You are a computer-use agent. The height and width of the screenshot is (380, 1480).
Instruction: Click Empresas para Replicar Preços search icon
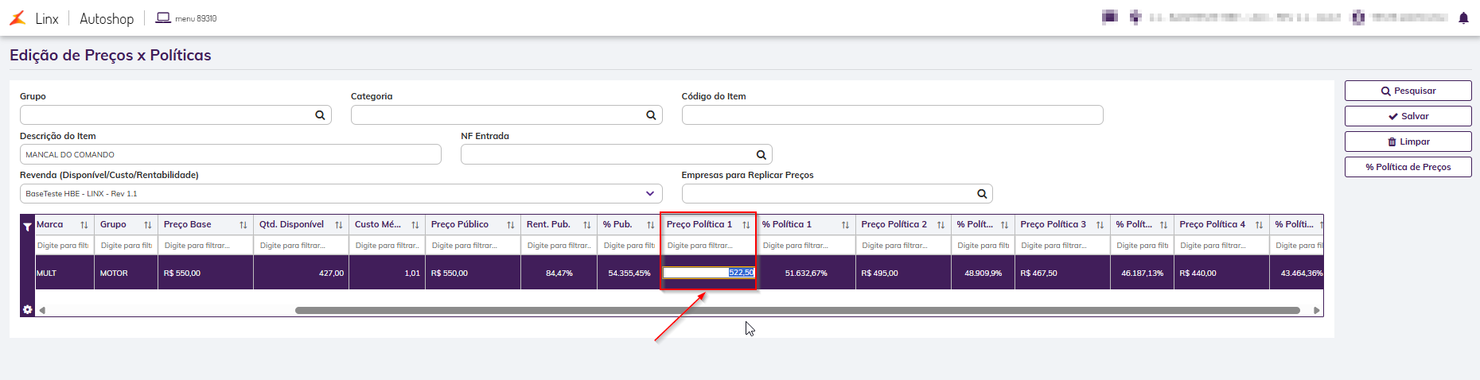click(x=982, y=194)
